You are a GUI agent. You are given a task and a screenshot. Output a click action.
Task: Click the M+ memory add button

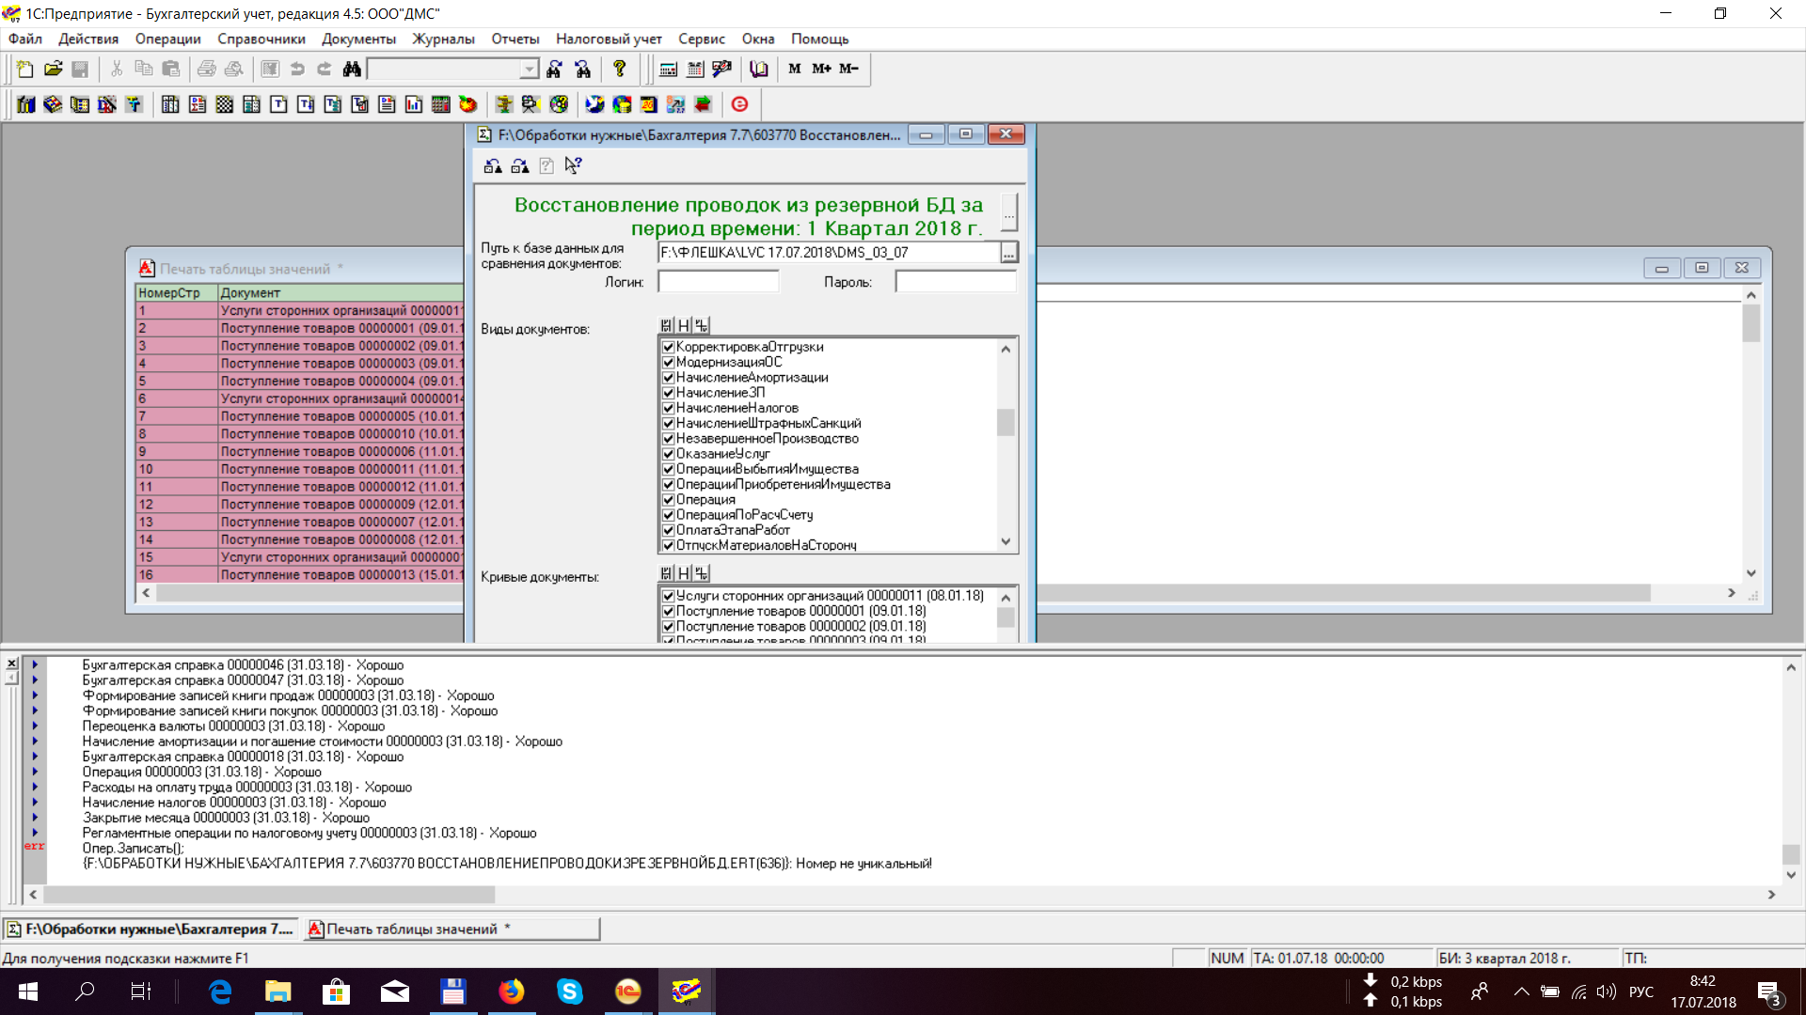pos(821,69)
